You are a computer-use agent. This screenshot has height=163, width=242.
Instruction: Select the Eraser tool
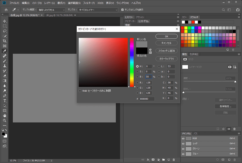point(5,76)
